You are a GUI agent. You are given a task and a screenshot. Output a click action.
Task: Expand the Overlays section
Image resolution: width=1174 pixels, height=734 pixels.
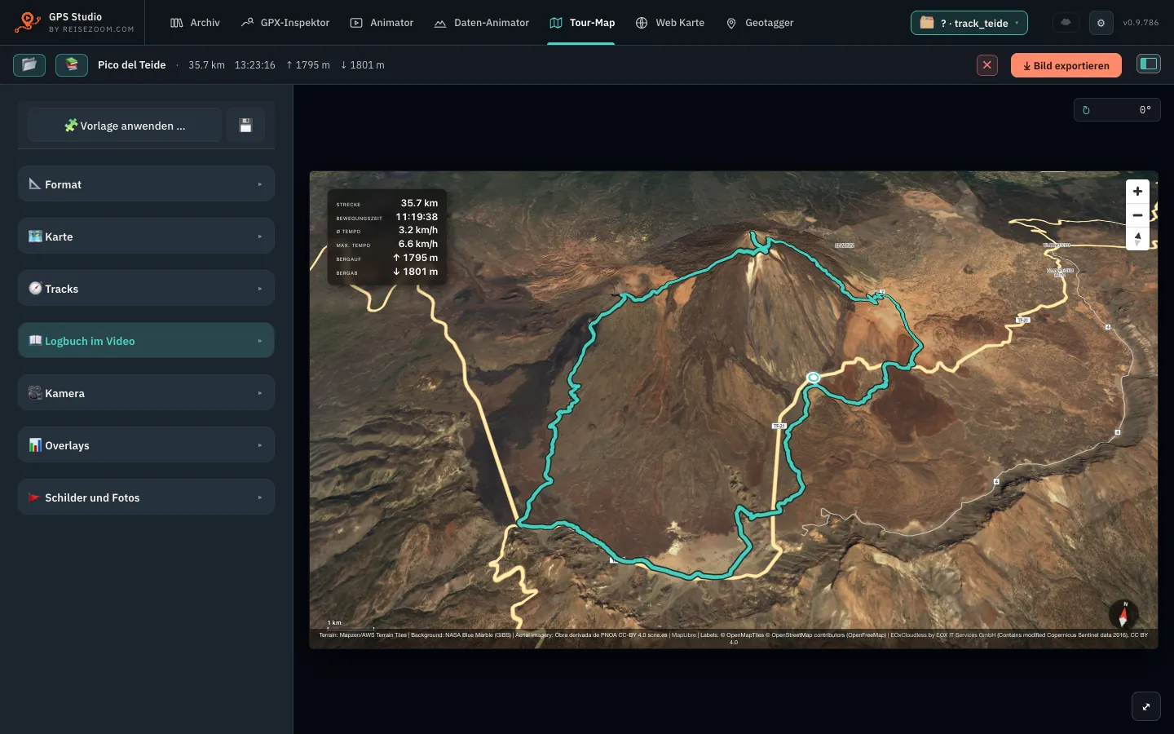(146, 445)
